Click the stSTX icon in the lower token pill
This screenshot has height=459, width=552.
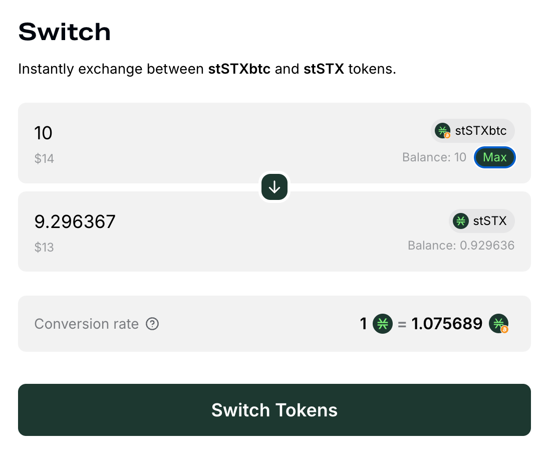461,220
